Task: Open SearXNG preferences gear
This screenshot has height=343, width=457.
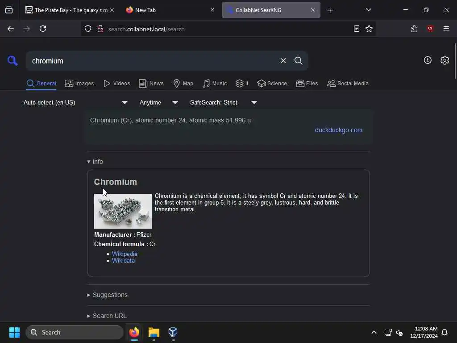Action: (x=445, y=60)
